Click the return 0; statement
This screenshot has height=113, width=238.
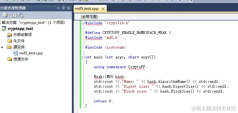[103, 101]
